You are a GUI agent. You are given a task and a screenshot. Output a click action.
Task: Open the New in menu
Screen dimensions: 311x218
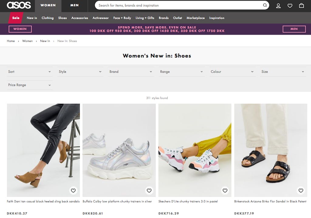click(32, 18)
